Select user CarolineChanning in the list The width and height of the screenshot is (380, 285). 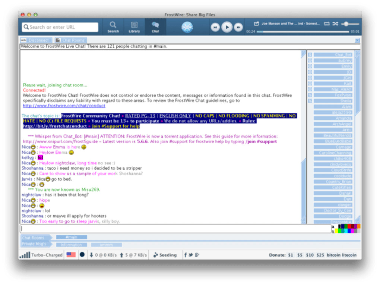333,153
